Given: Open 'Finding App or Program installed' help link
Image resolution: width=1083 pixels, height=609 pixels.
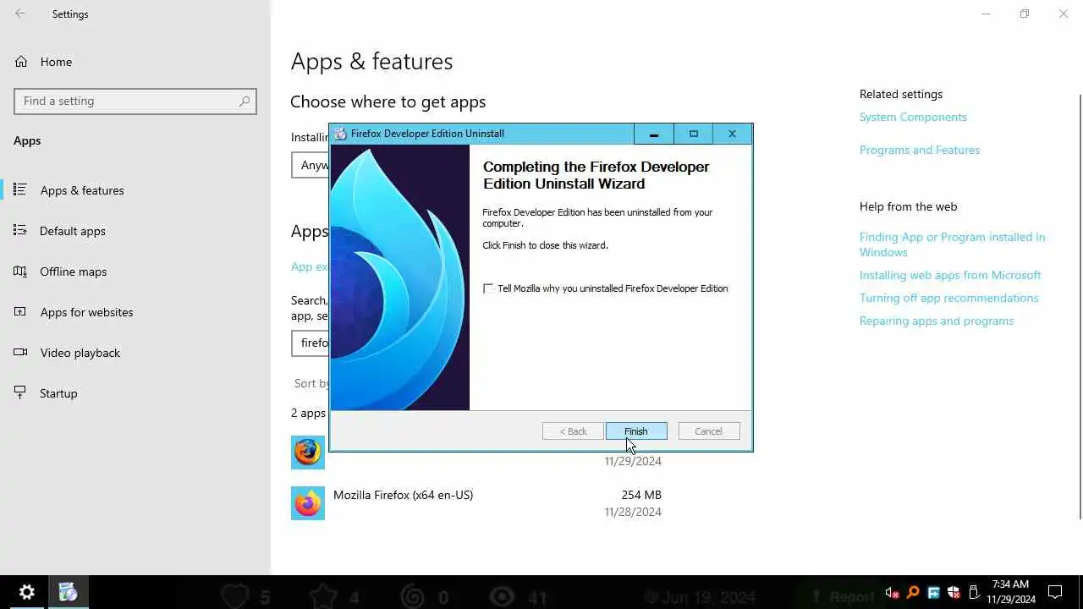Looking at the screenshot, I should coord(952,244).
